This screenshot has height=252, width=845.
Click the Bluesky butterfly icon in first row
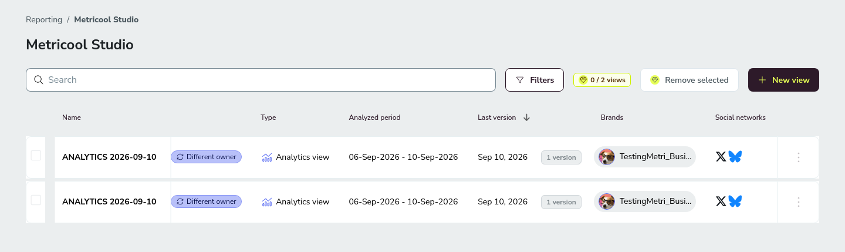click(735, 157)
